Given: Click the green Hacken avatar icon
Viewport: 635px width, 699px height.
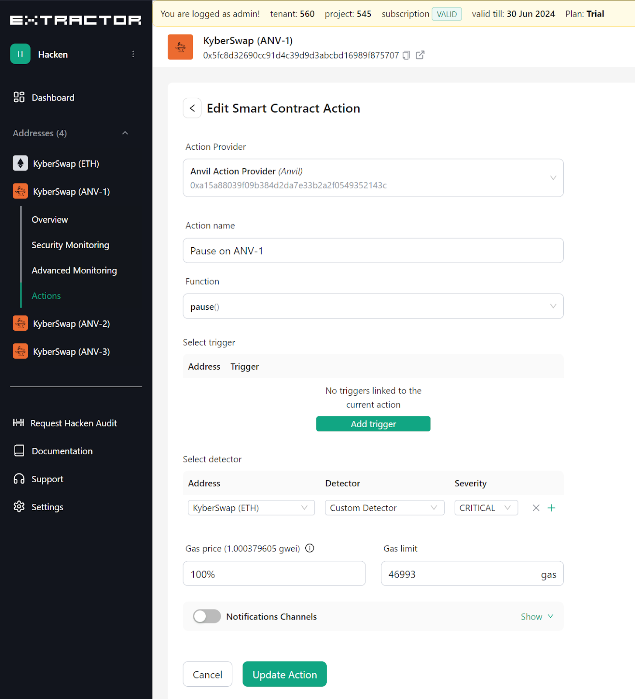Looking at the screenshot, I should [20, 54].
